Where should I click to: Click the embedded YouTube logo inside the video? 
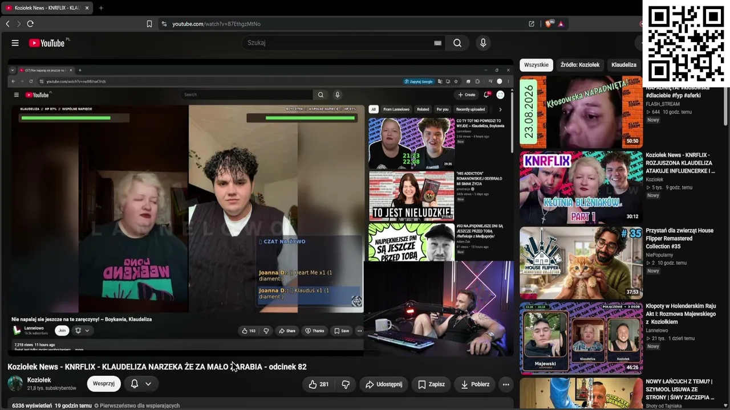click(38, 95)
